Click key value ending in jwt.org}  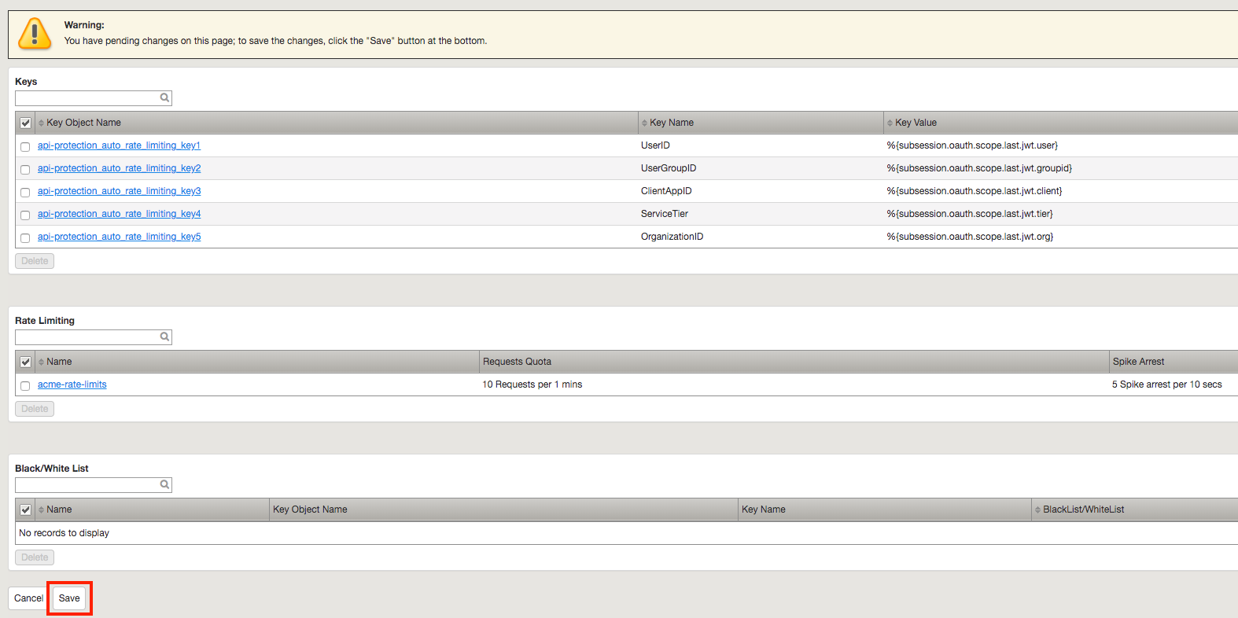(x=970, y=237)
